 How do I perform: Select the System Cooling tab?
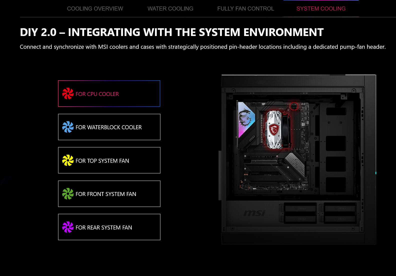(x=321, y=9)
